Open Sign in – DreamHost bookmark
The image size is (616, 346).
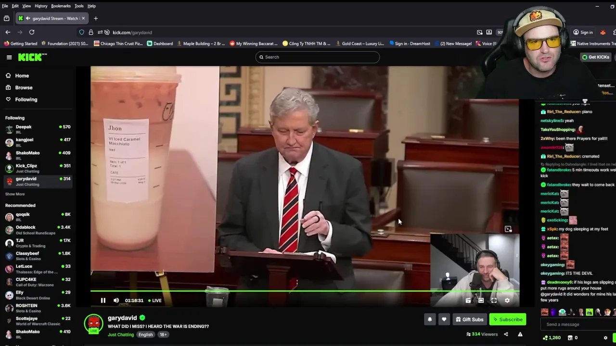(x=410, y=43)
